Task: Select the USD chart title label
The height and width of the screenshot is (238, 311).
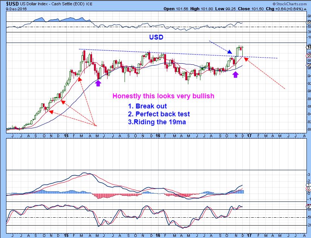Action: click(157, 37)
